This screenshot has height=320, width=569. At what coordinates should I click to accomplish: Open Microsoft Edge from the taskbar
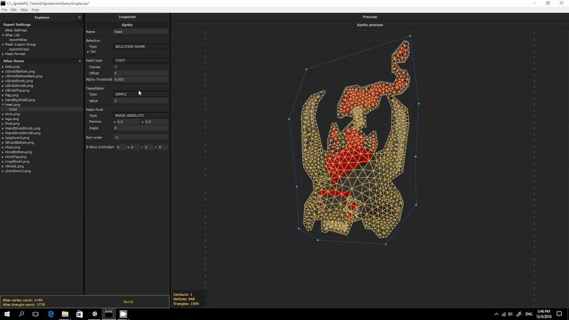(51, 313)
